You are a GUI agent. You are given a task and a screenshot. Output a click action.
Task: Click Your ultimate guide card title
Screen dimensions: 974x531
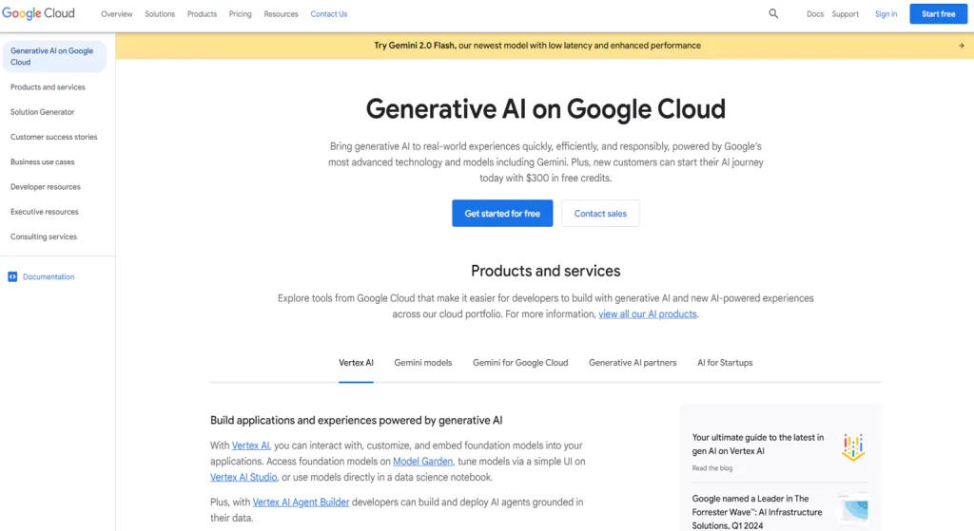point(758,445)
